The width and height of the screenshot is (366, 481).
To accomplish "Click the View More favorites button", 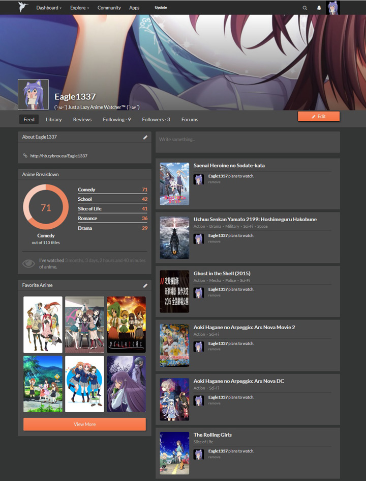I will click(x=84, y=424).
